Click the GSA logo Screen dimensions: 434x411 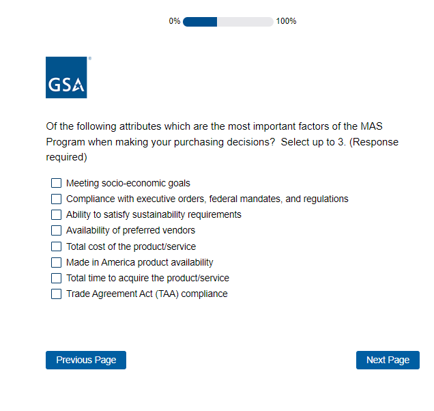pyautogui.click(x=66, y=77)
